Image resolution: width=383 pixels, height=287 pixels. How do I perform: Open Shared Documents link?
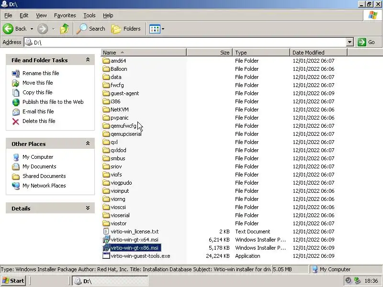(x=44, y=176)
